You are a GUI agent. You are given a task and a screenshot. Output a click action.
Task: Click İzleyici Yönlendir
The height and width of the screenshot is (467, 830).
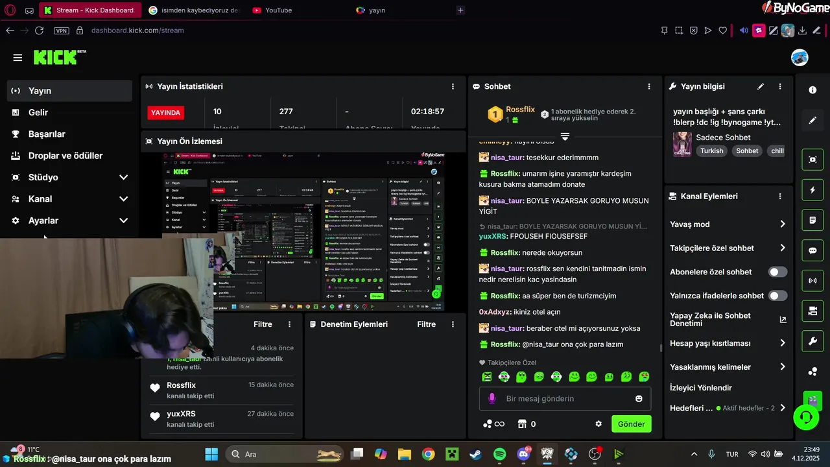click(701, 388)
